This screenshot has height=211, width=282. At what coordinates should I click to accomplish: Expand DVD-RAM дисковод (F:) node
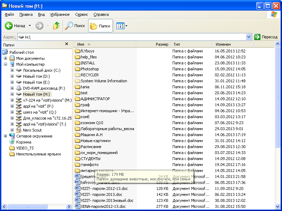pyautogui.click(x=12, y=88)
